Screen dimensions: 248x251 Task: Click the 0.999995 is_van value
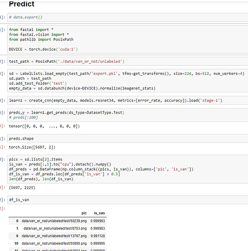point(97,243)
